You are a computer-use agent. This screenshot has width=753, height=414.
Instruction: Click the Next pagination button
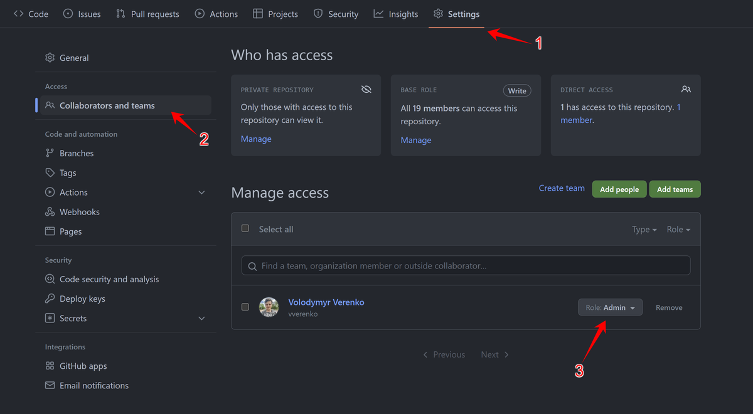tap(495, 354)
